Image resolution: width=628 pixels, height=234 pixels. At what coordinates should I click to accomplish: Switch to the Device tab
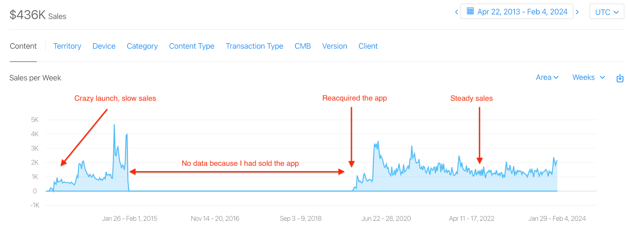pyautogui.click(x=104, y=46)
